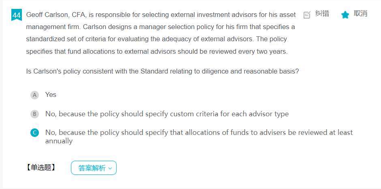The height and width of the screenshot is (189, 381).
Task: Click the word 'annually' in option C
Action: (59, 141)
